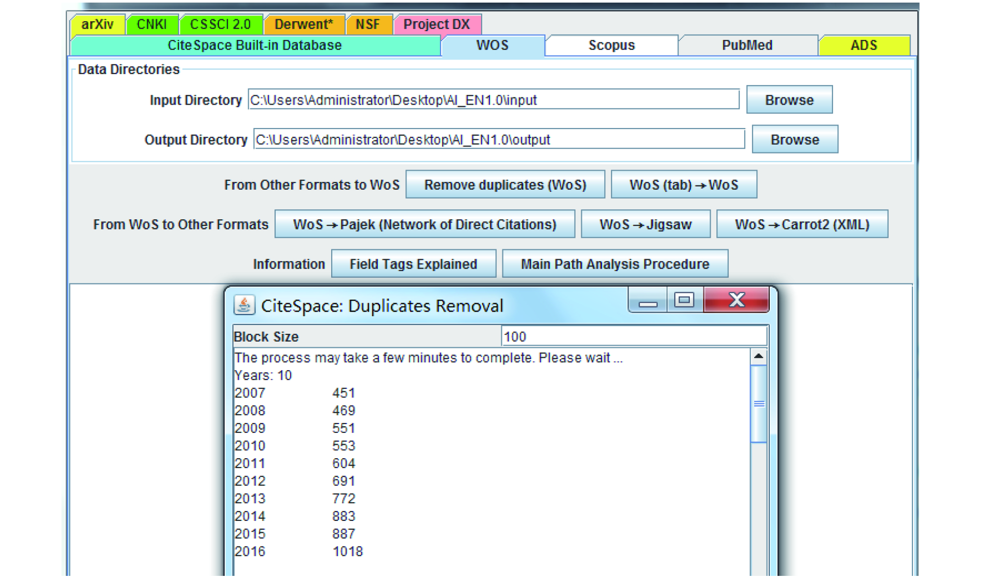Click the 2014 row with 883
Image resolution: width=981 pixels, height=579 pixels.
pos(294,516)
